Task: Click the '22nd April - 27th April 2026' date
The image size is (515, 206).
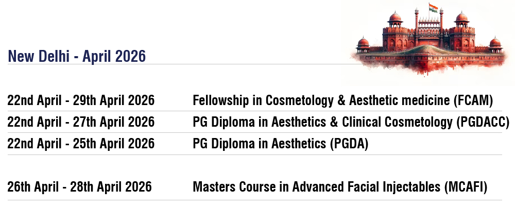Action: (81, 122)
